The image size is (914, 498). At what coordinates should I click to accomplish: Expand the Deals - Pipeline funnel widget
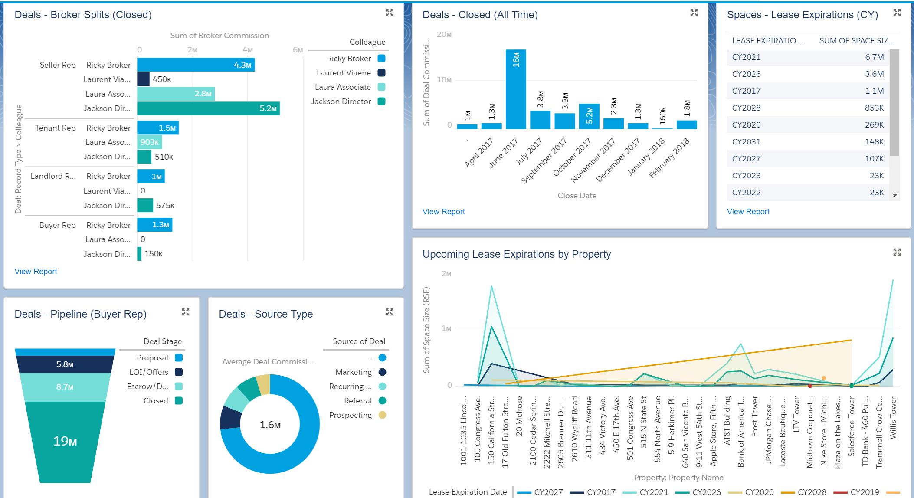(x=186, y=311)
